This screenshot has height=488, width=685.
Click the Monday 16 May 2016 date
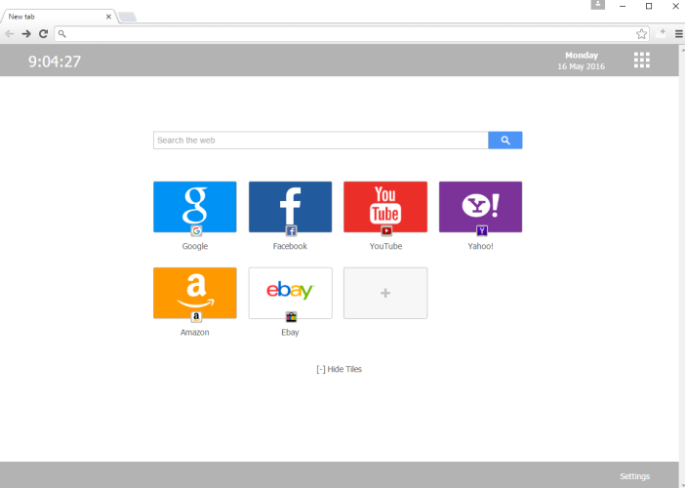tap(581, 61)
